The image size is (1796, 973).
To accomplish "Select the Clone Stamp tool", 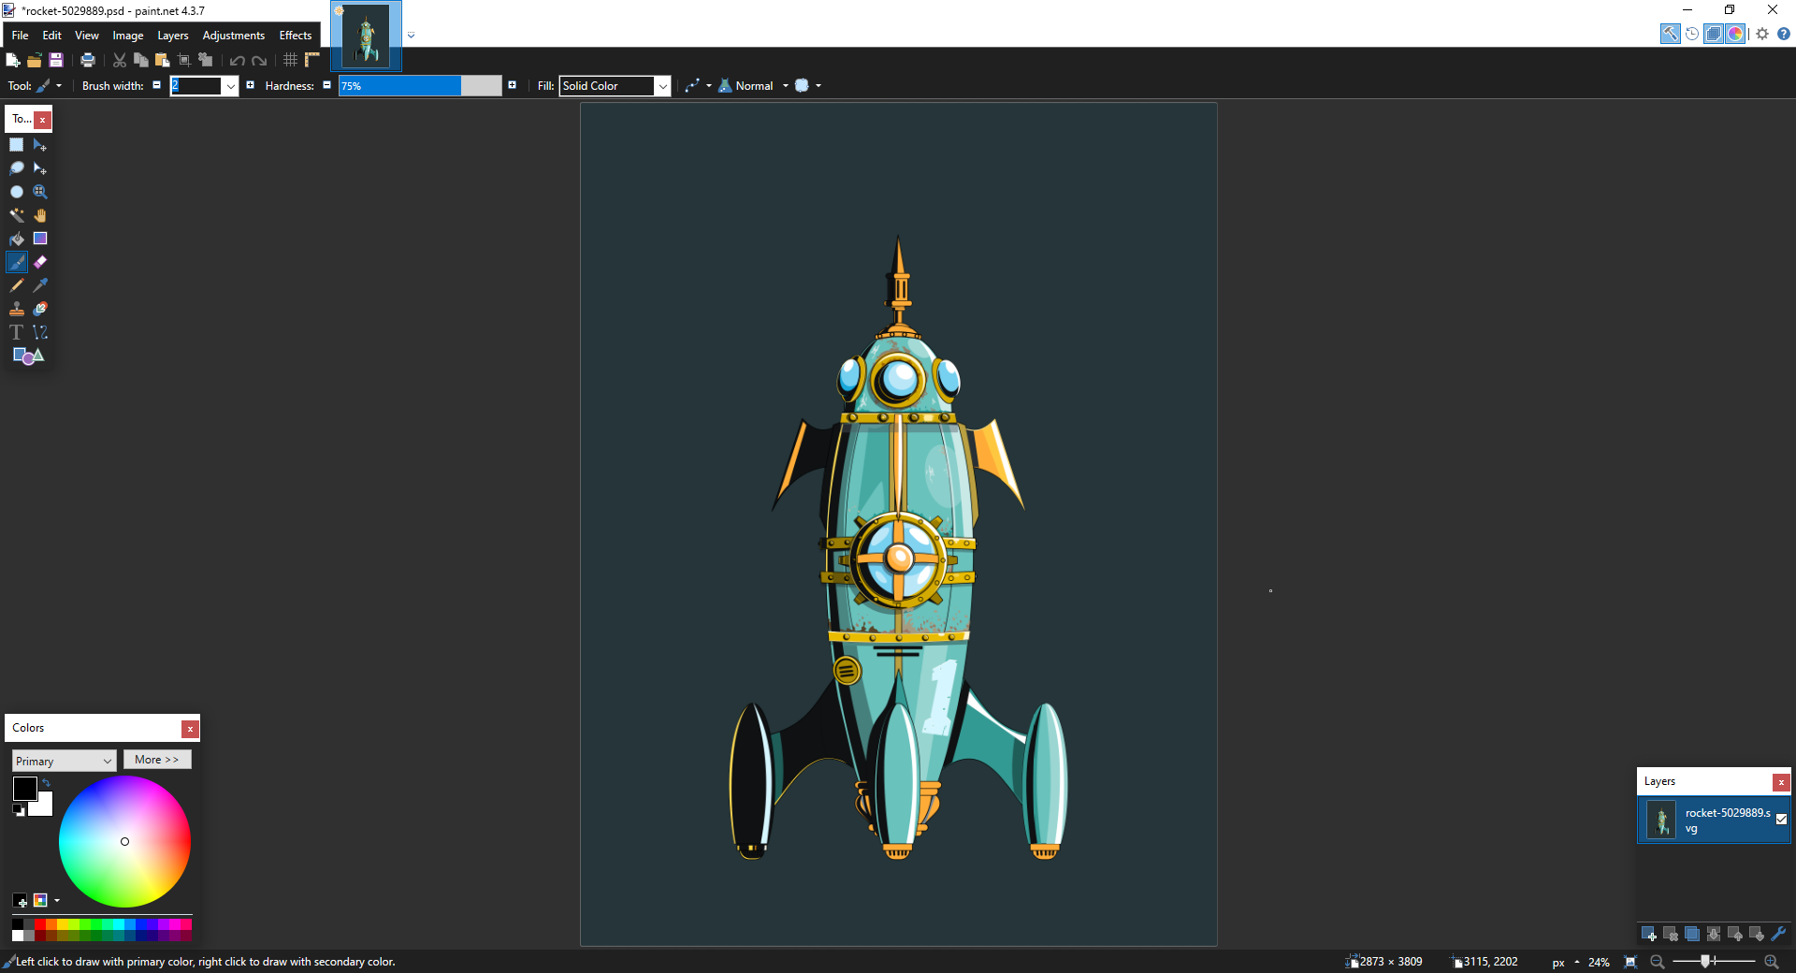I will click(17, 309).
